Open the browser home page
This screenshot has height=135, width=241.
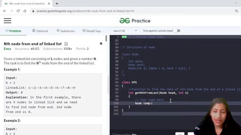(25, 11)
